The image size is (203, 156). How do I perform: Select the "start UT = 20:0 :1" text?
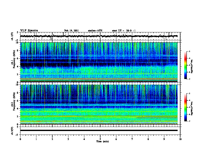(x=124, y=31)
